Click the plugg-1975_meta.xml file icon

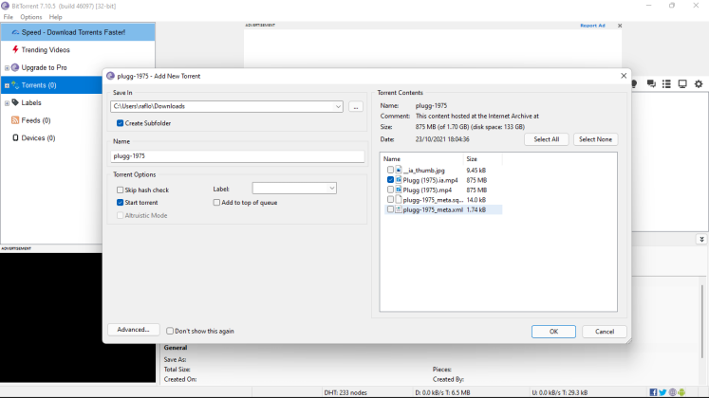(x=399, y=209)
